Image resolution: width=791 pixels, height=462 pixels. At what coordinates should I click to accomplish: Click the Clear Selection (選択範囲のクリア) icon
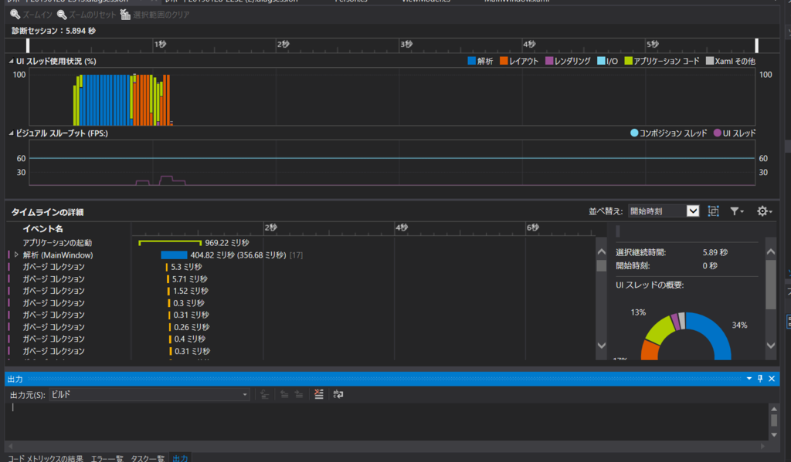click(x=126, y=15)
